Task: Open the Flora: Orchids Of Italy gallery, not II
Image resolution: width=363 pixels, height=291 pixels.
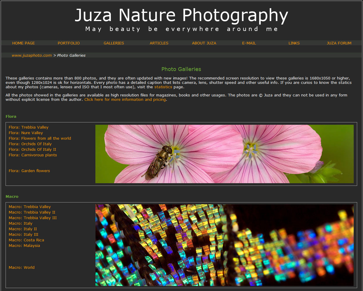Action: click(x=30, y=144)
